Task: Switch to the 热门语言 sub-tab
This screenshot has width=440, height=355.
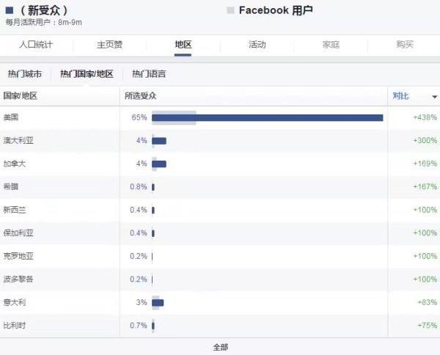Action: 149,74
